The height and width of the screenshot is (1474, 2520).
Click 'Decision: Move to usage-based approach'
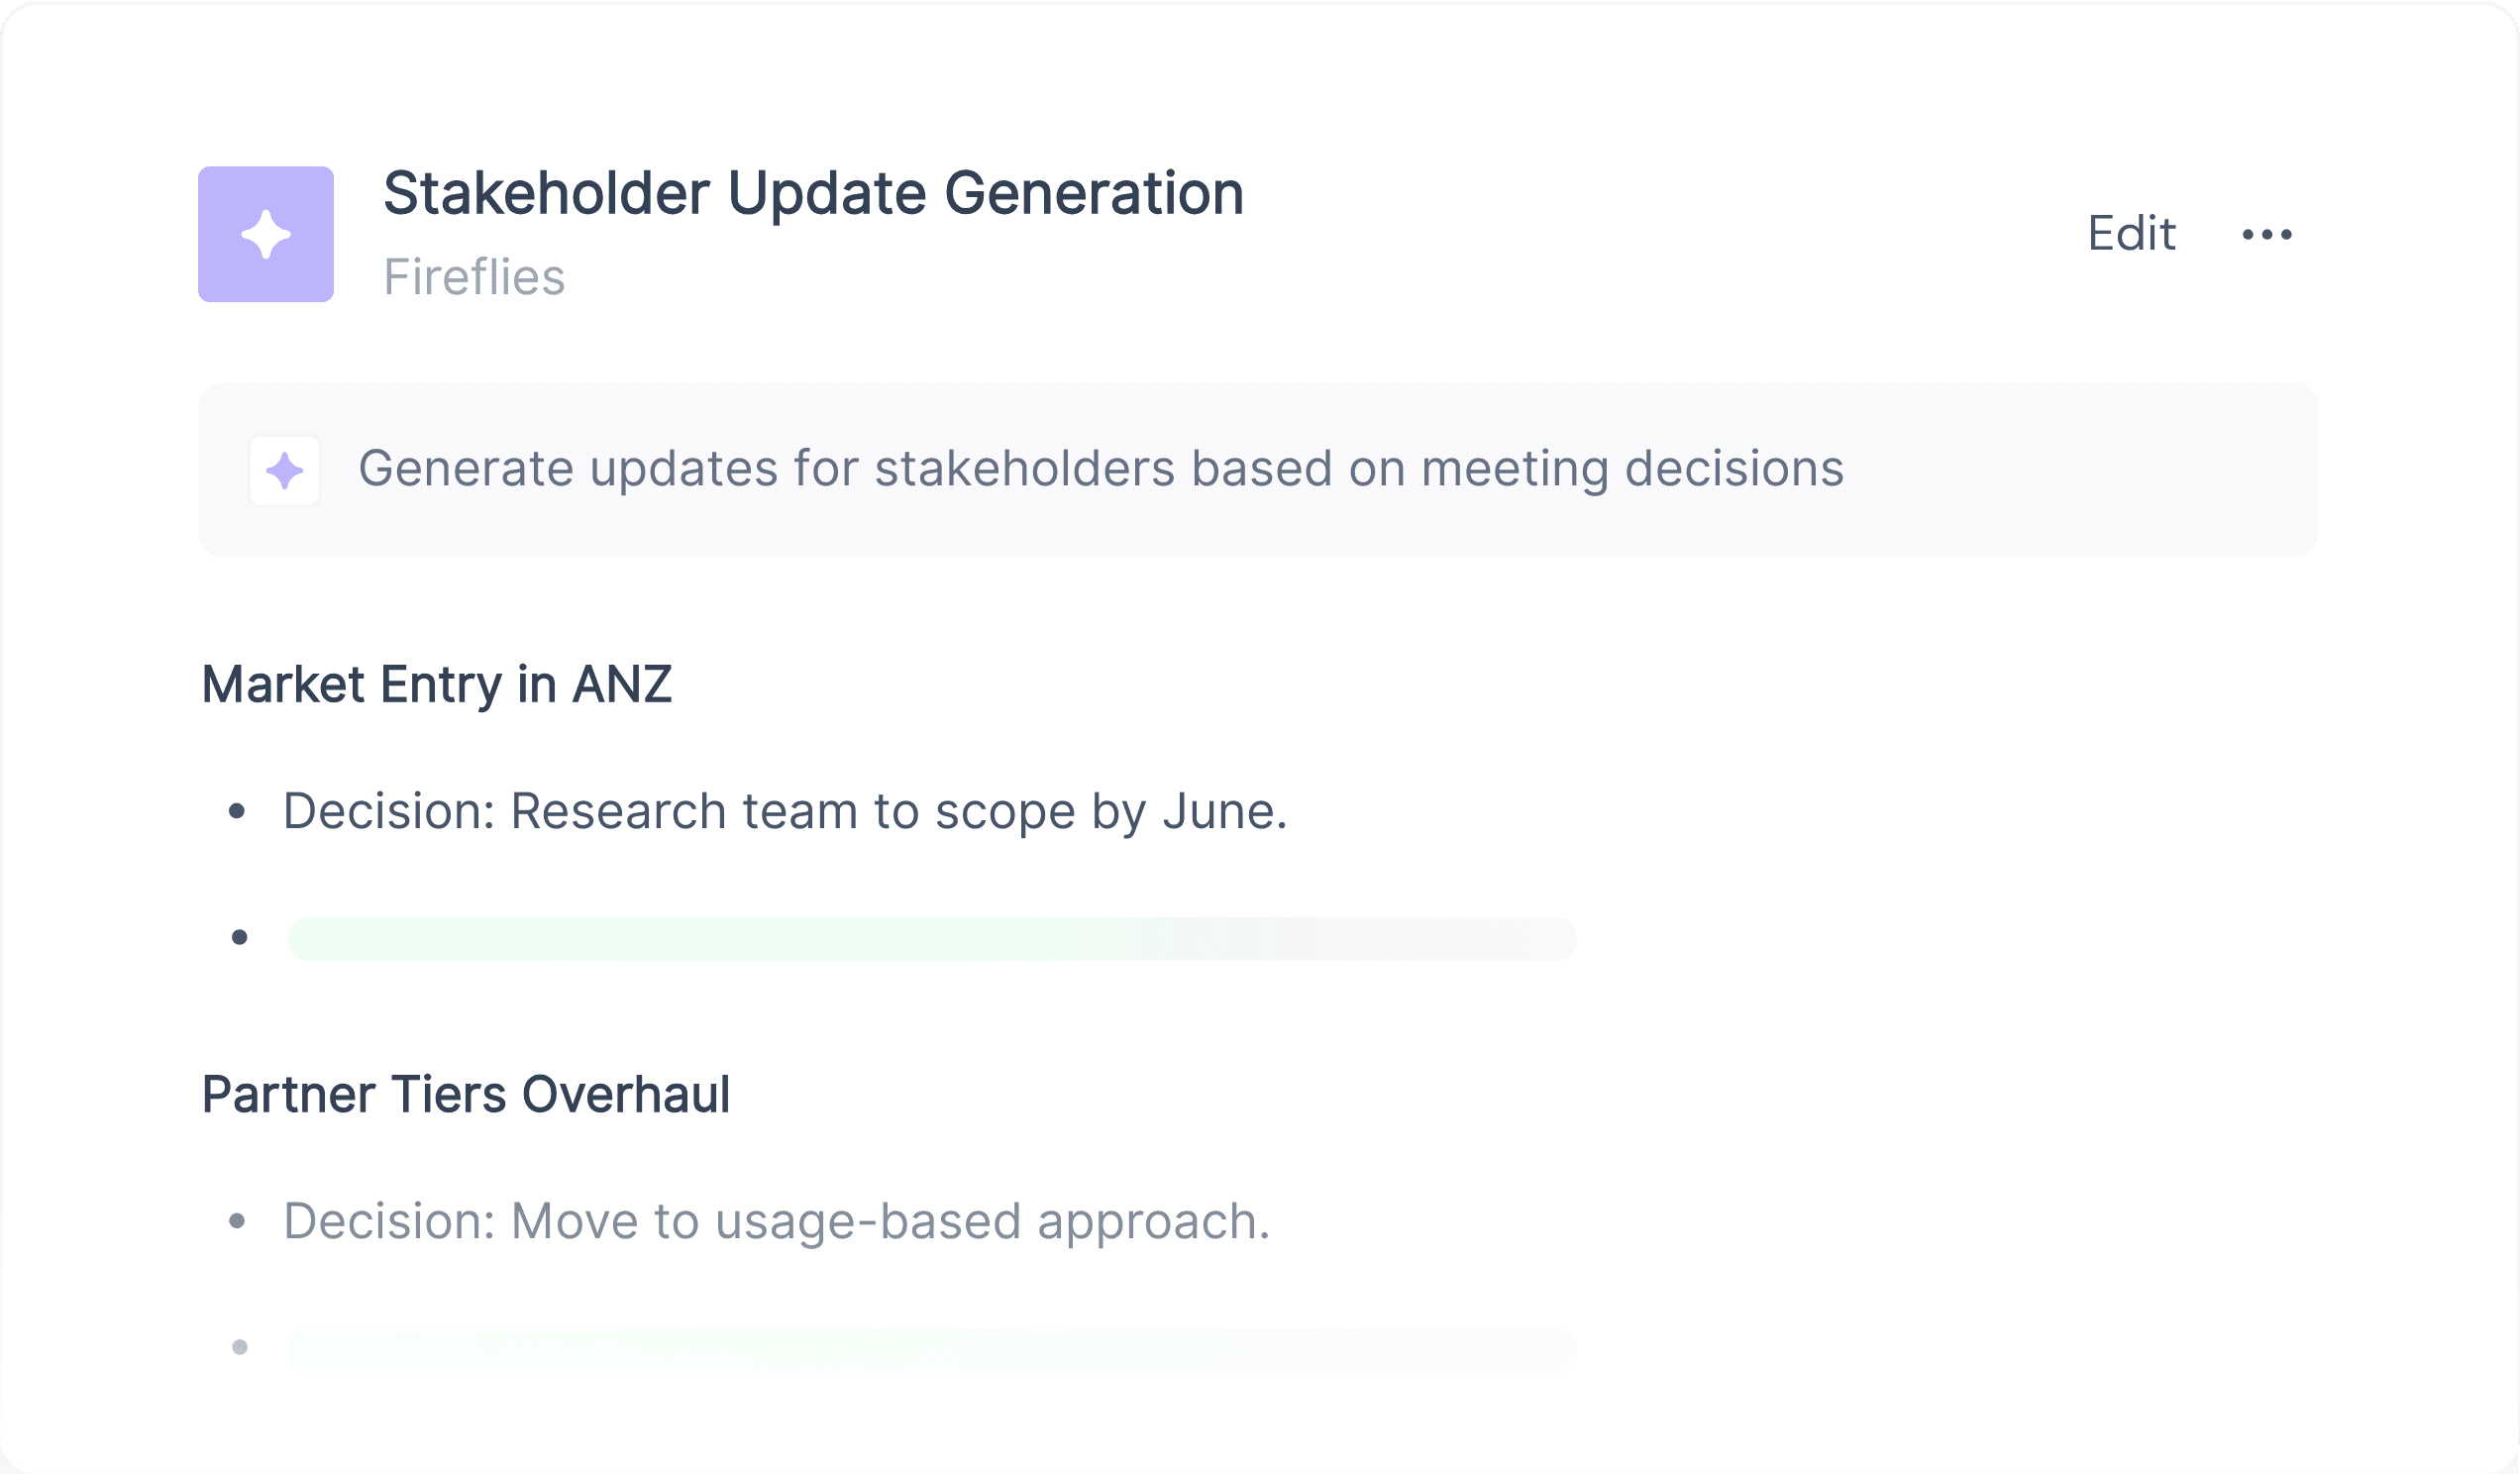pos(777,1221)
